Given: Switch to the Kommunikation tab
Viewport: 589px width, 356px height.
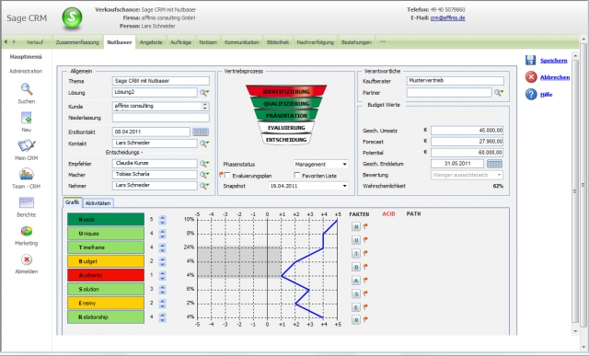Looking at the screenshot, I should [242, 42].
